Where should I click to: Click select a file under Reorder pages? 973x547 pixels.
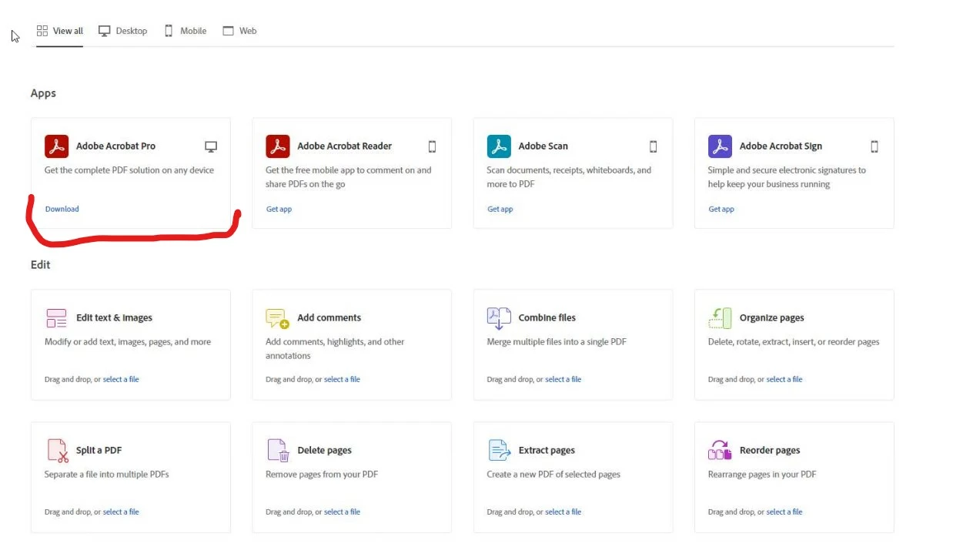(x=784, y=512)
